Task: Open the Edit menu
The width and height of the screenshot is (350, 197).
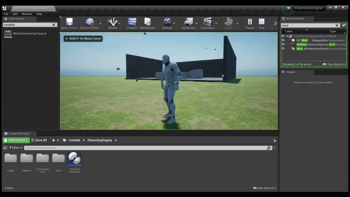Action: coord(15,14)
